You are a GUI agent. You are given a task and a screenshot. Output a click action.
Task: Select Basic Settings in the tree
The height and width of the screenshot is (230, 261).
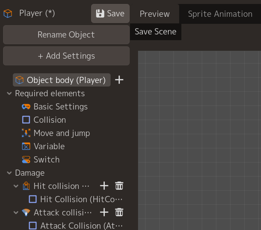pos(61,107)
